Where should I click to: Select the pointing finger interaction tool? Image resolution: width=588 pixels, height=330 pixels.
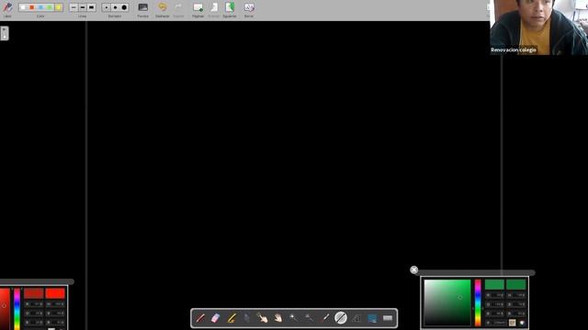262,318
